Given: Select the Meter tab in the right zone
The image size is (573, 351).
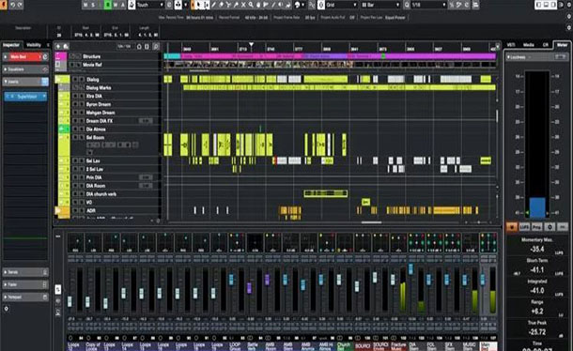Looking at the screenshot, I should click(562, 45).
